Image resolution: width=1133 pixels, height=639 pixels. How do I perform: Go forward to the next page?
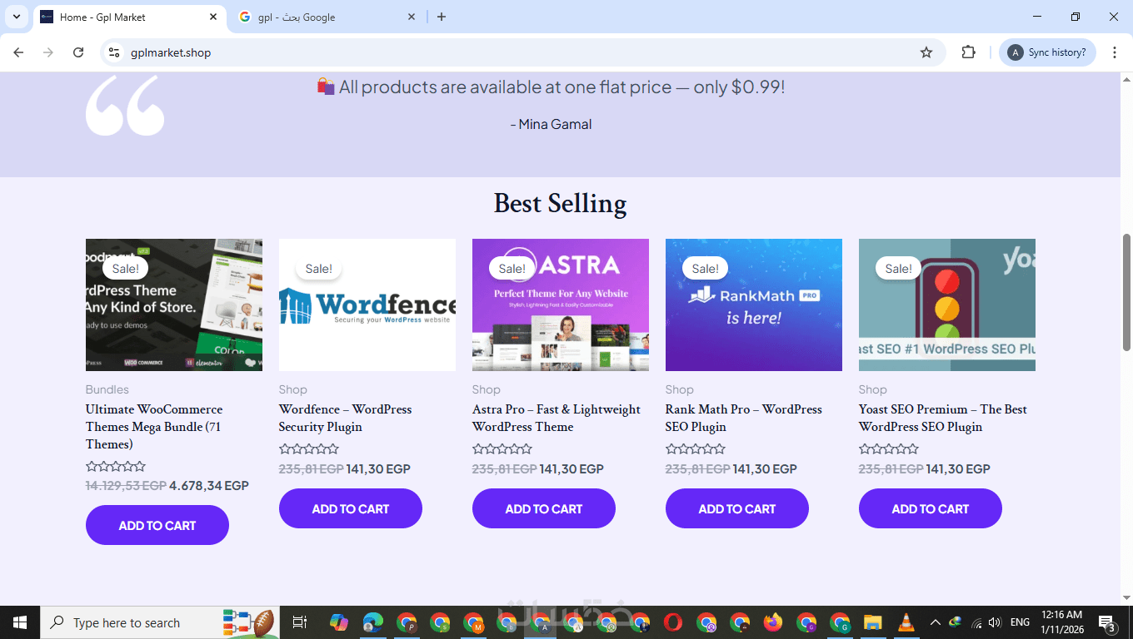click(48, 52)
